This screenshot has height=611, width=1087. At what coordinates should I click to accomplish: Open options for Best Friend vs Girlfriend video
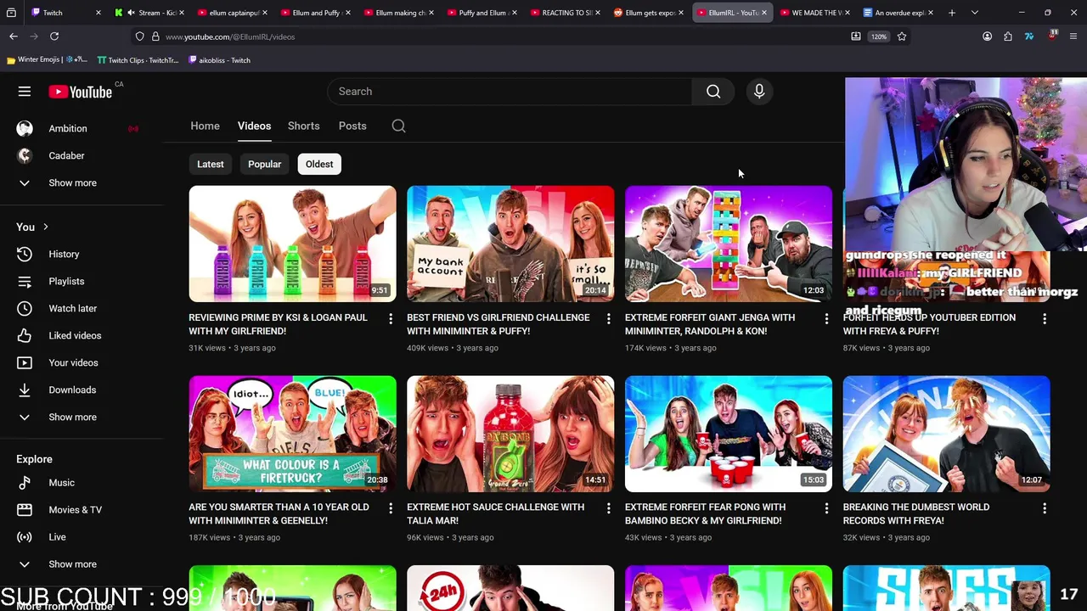tap(608, 318)
